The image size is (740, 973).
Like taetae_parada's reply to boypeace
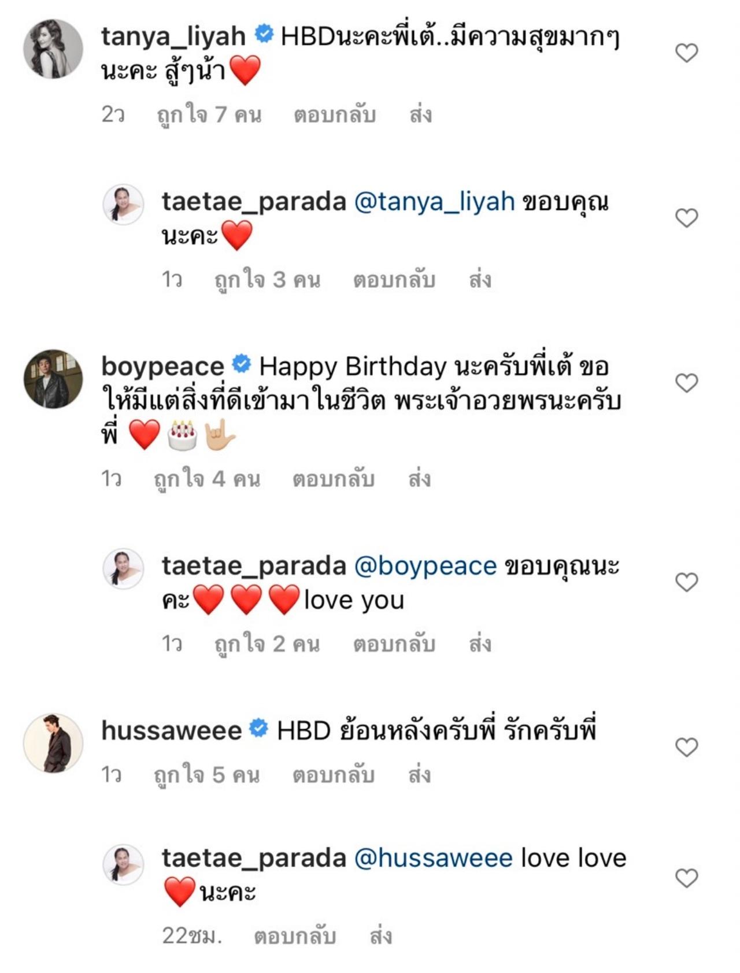686,582
